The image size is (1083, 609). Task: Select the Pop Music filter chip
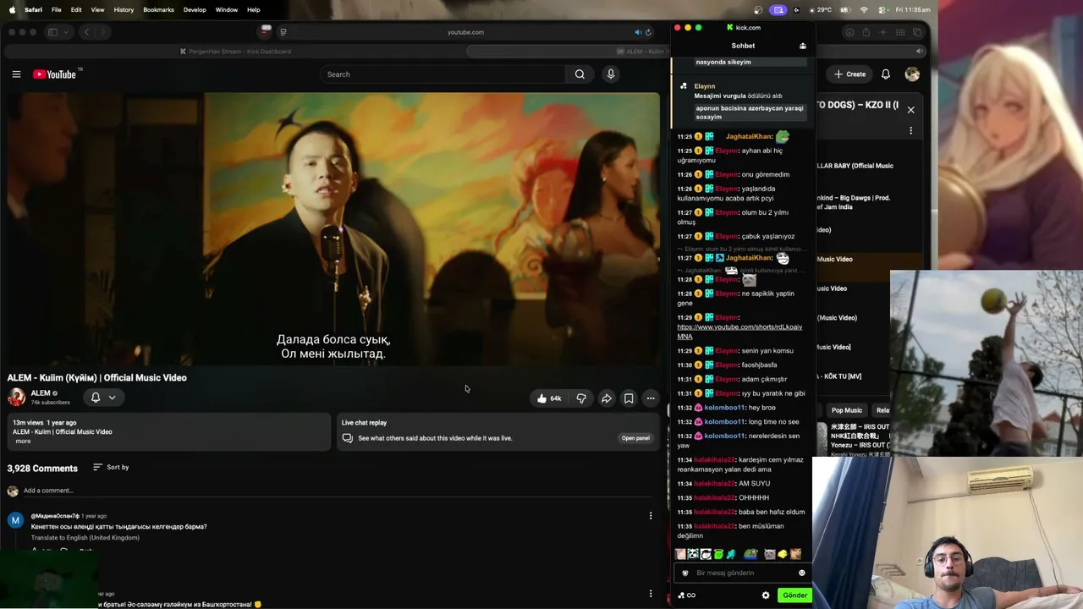(x=846, y=410)
